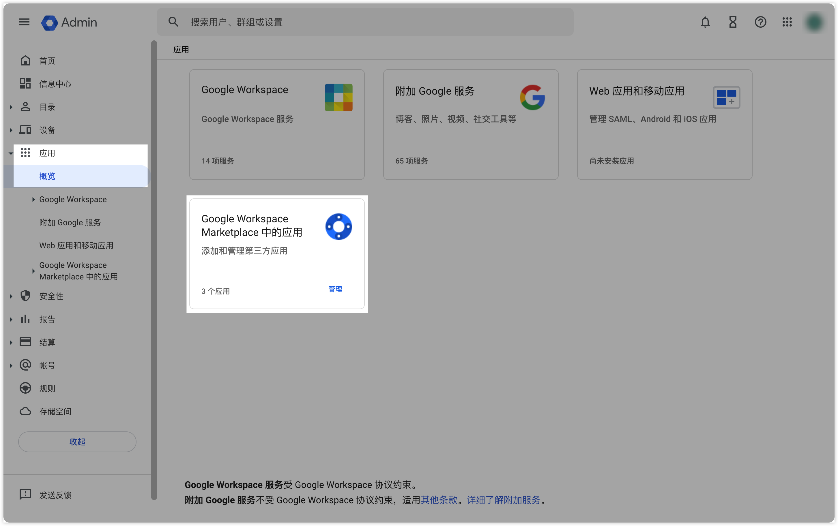Select the 规则 rules icon
838x526 pixels.
(x=25, y=388)
